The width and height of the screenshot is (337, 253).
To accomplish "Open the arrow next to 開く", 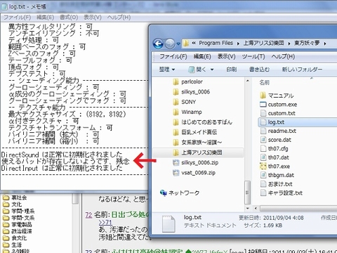I will click(x=212, y=70).
